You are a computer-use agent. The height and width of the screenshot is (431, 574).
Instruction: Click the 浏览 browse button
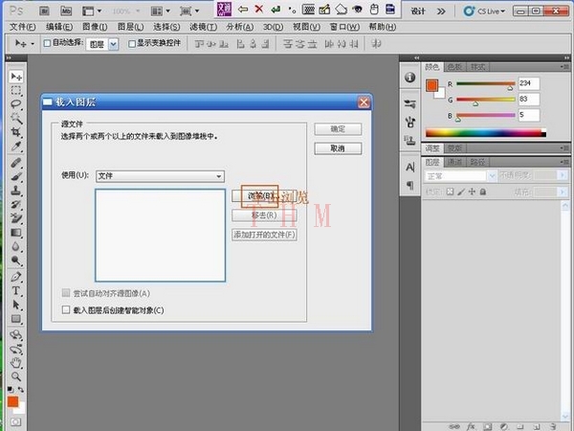coord(264,196)
